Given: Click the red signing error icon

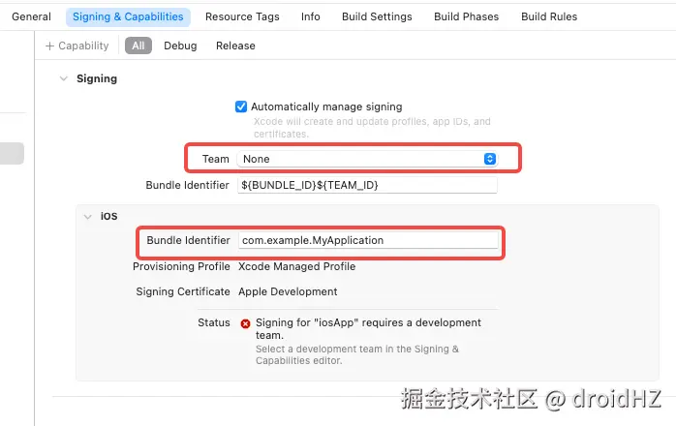Looking at the screenshot, I should point(245,323).
